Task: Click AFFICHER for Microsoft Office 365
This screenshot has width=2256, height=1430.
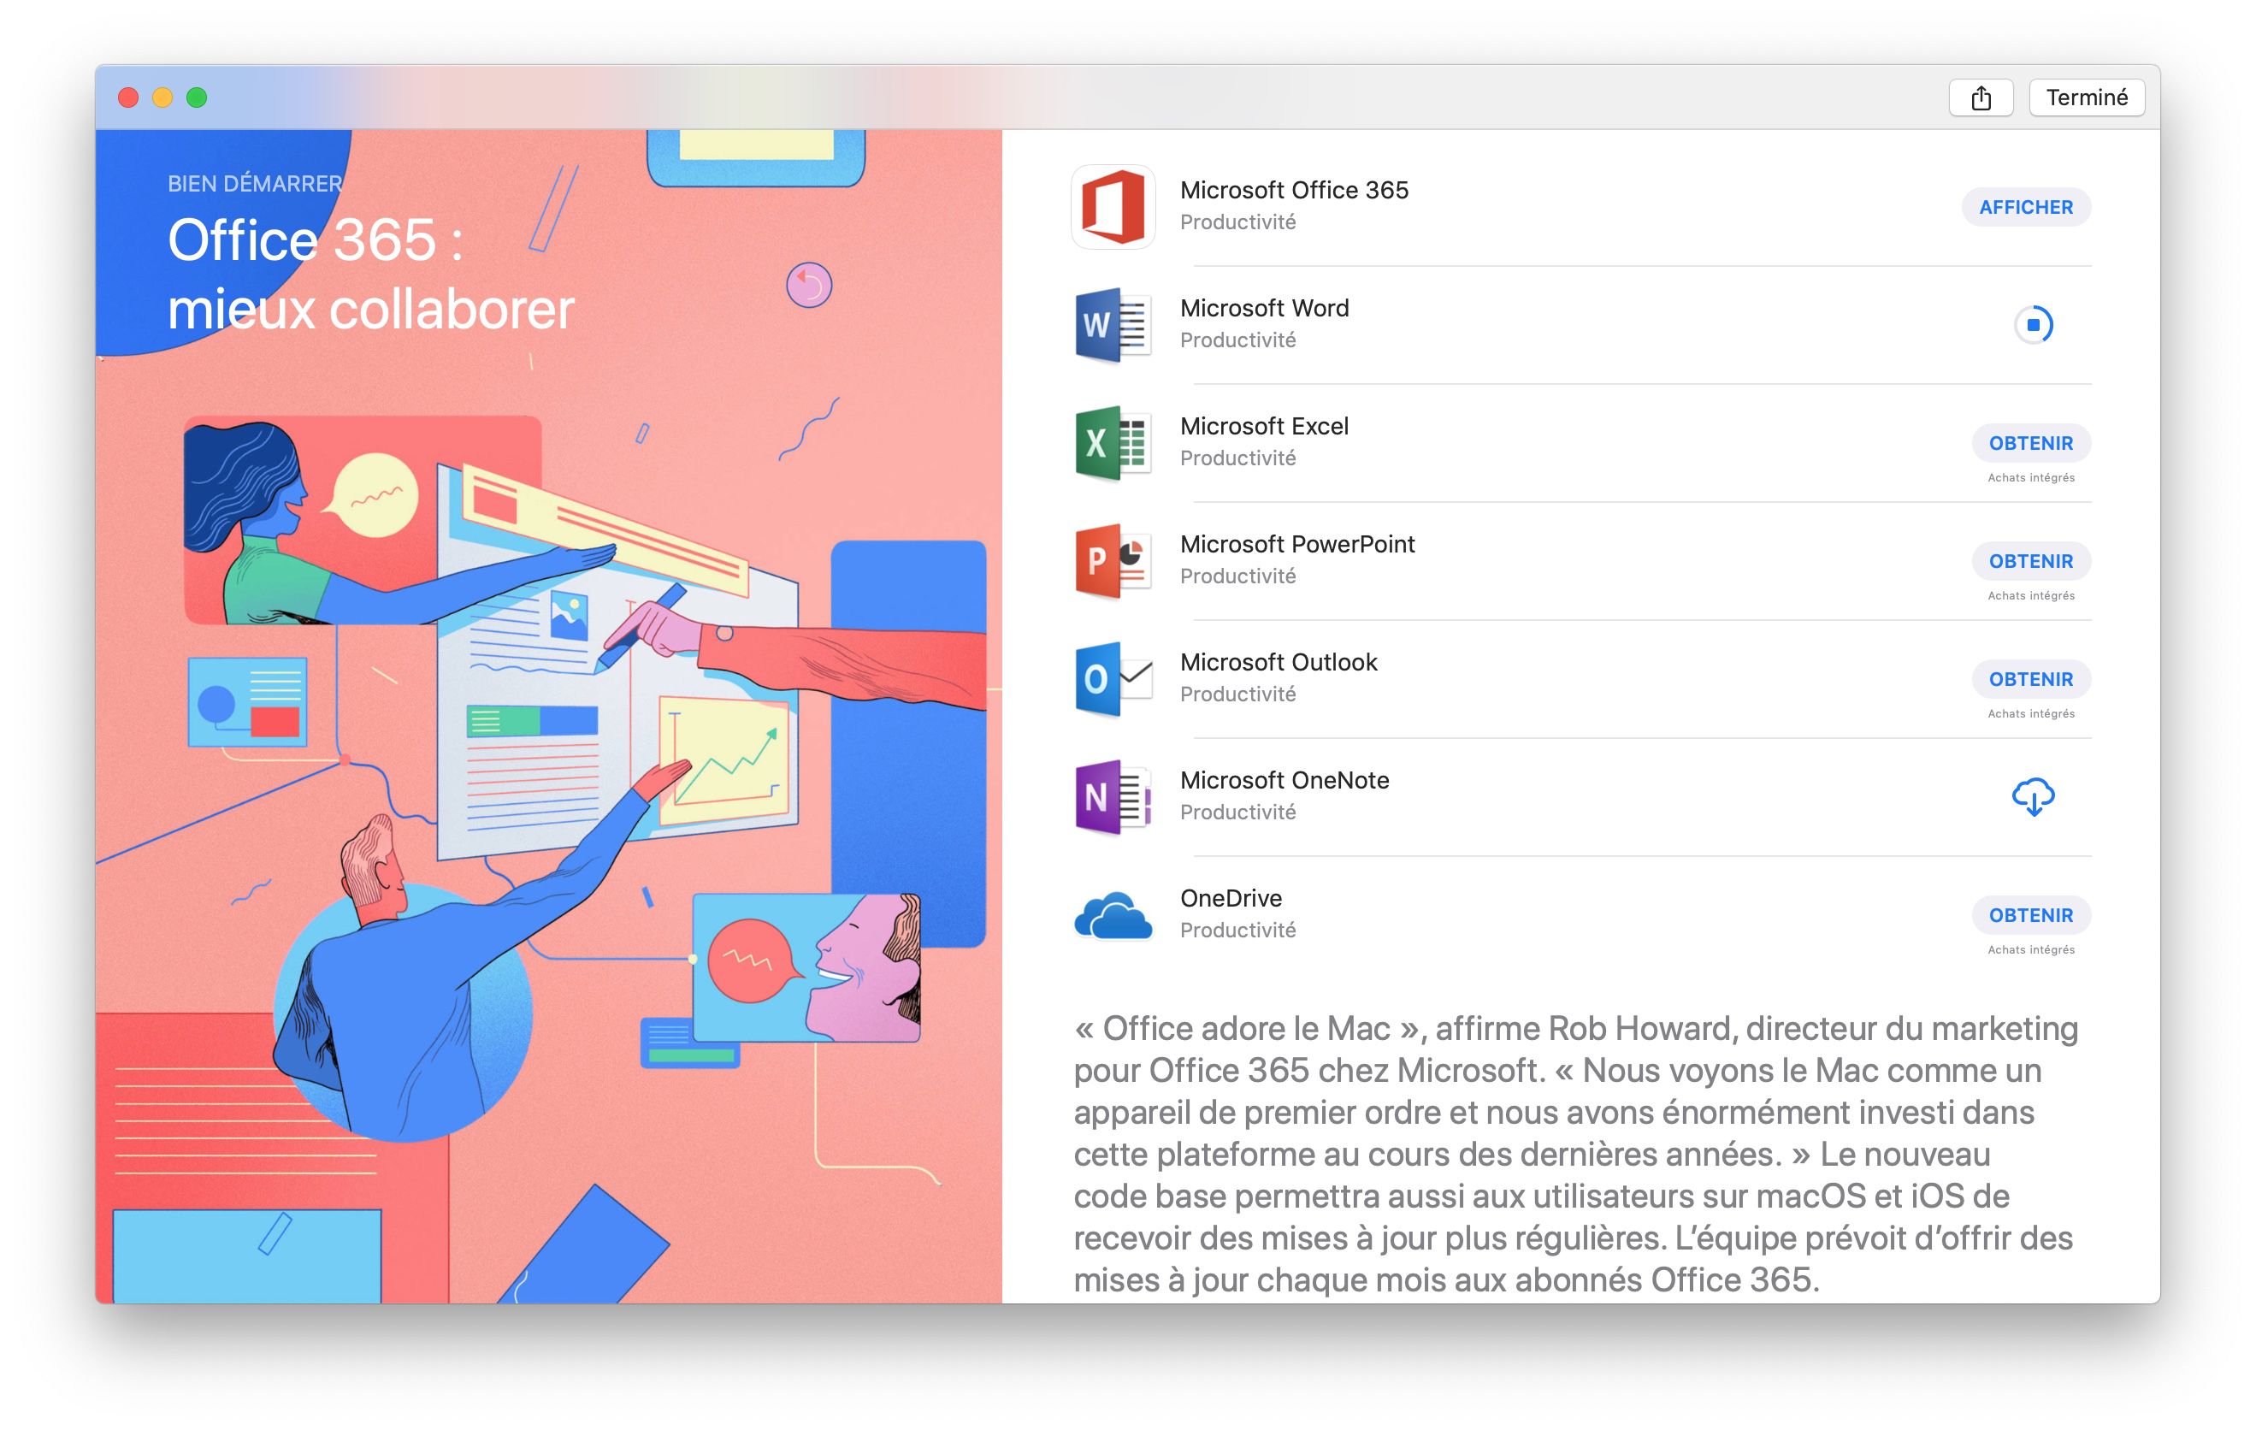Action: tap(2026, 206)
